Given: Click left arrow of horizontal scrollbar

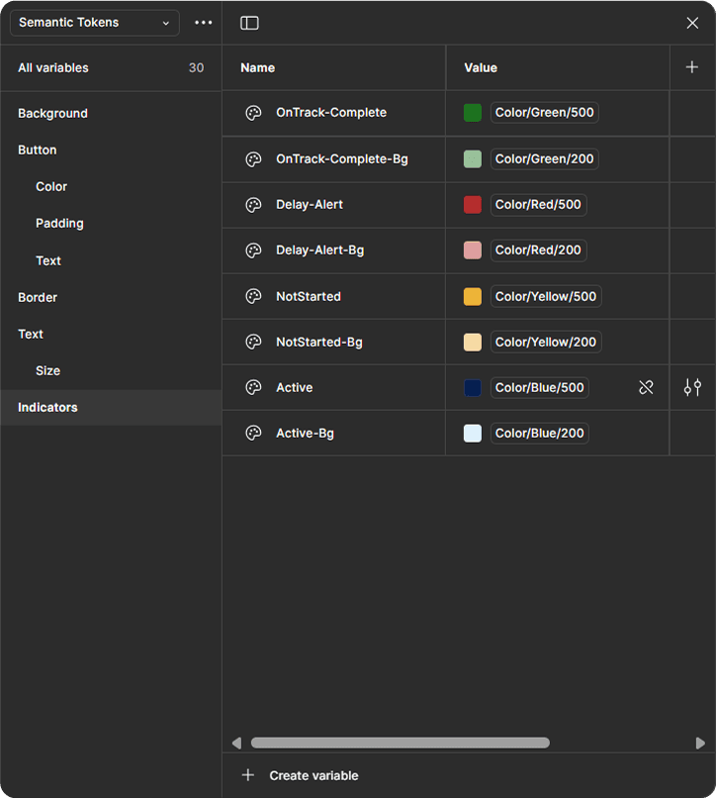Looking at the screenshot, I should (x=236, y=743).
